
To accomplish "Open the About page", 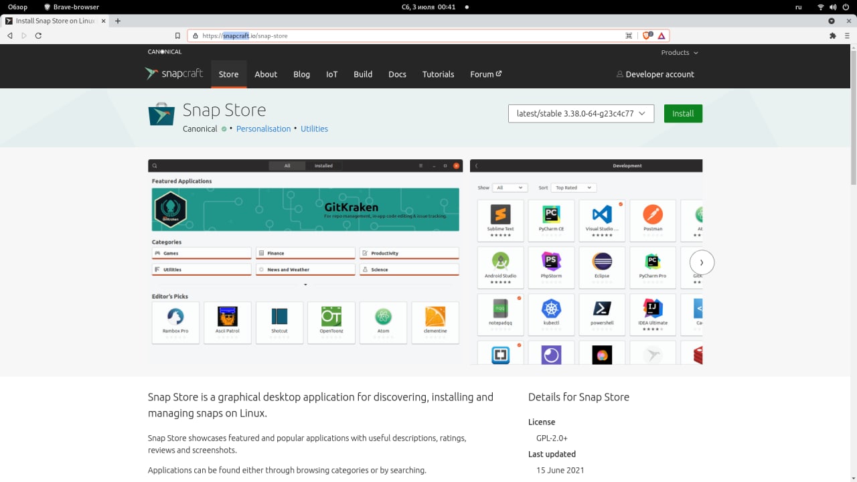I will [266, 74].
